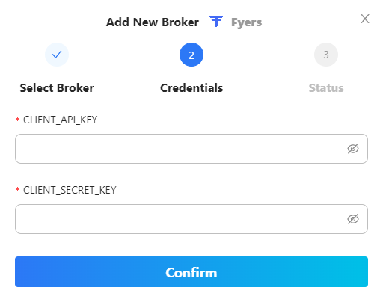Click the gray progress line before step three
This screenshot has height=296, width=383.
(x=259, y=55)
